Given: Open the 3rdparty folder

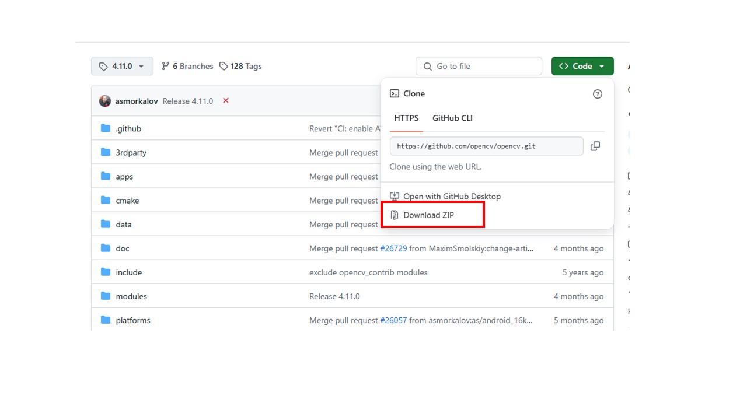Looking at the screenshot, I should [x=131, y=152].
